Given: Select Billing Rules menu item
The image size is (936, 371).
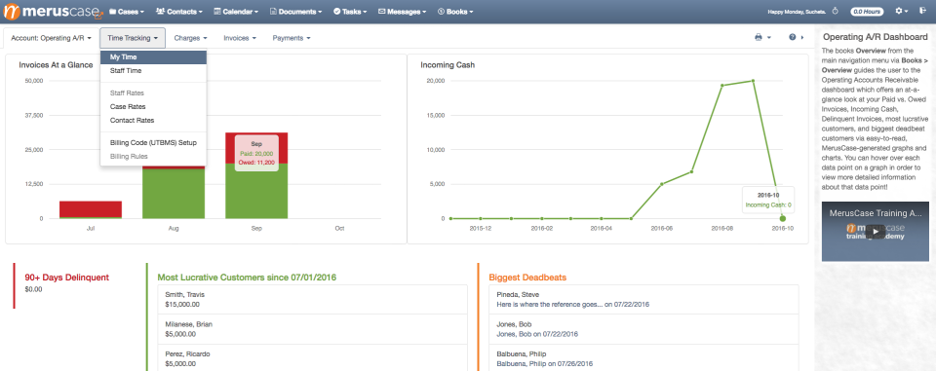Looking at the screenshot, I should pos(153,156).
